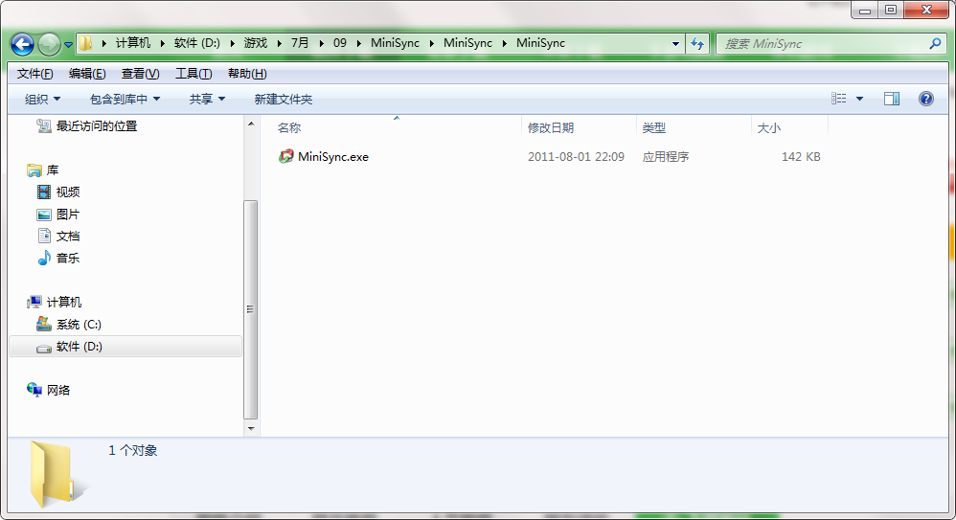This screenshot has height=520, width=956.
Task: Click the 库 folder icon
Action: [x=34, y=170]
